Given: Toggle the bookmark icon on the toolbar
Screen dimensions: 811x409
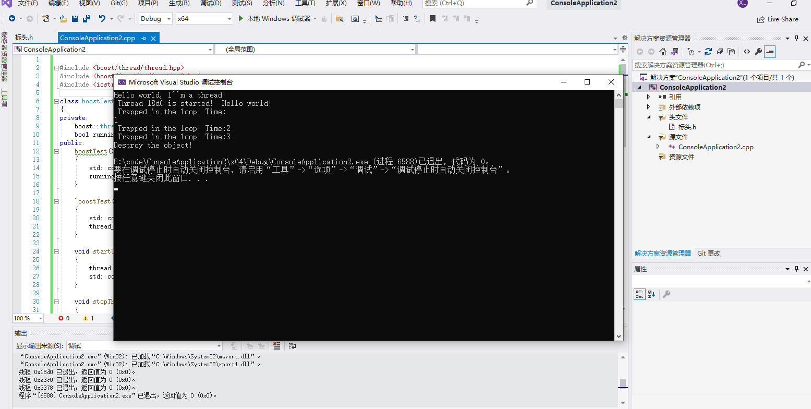Looking at the screenshot, I should (x=432, y=18).
